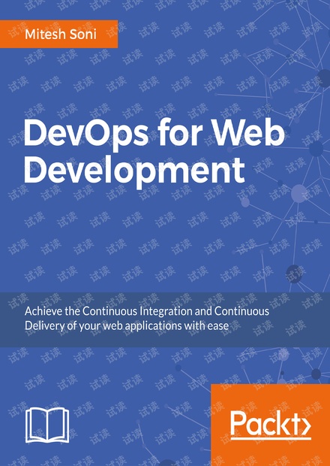The width and height of the screenshot is (330, 466).
Task: Click the orange author banner
Action: (58, 34)
